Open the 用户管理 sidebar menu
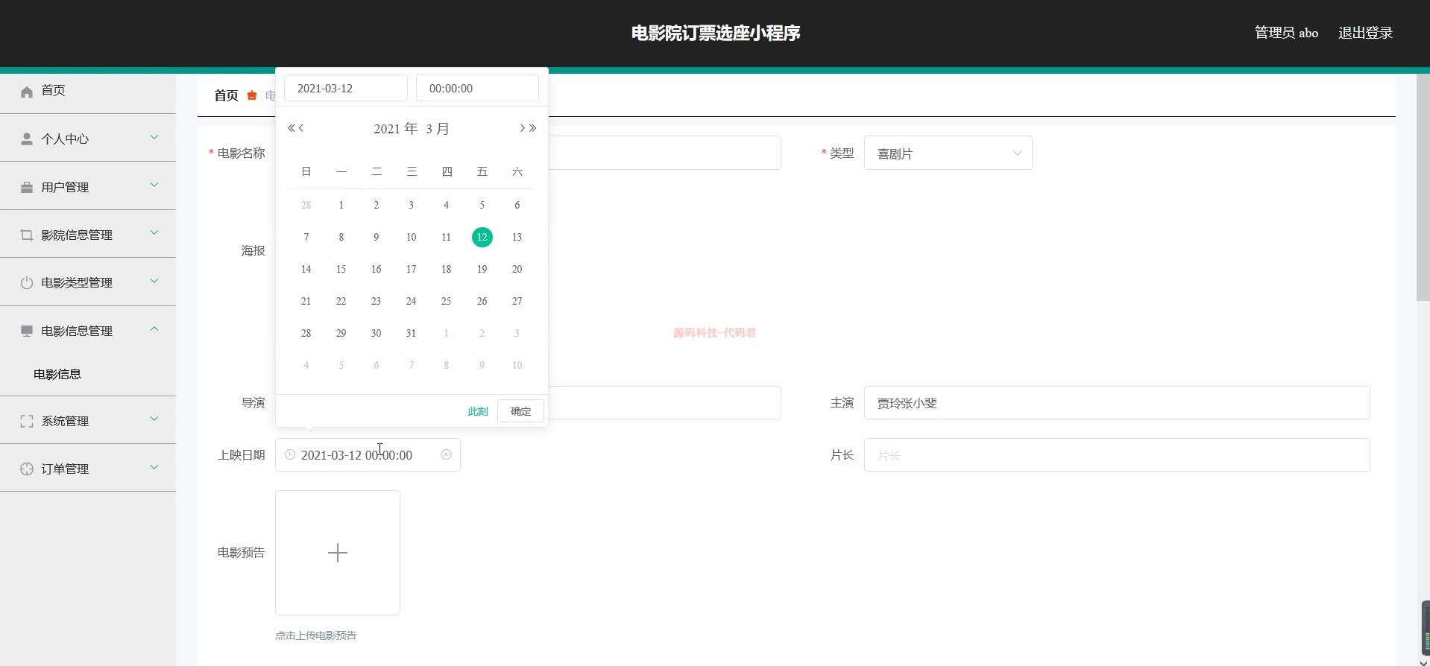 coord(88,186)
